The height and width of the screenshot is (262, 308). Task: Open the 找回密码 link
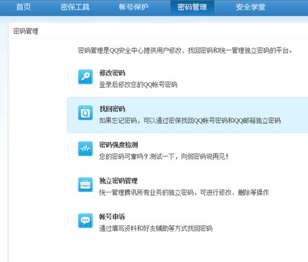point(112,109)
